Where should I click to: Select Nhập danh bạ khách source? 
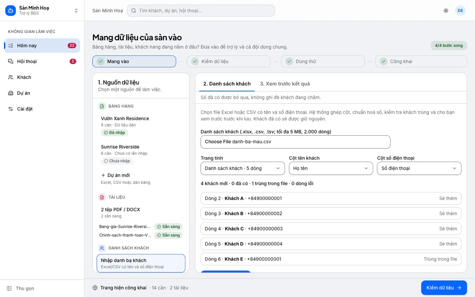[141, 263]
